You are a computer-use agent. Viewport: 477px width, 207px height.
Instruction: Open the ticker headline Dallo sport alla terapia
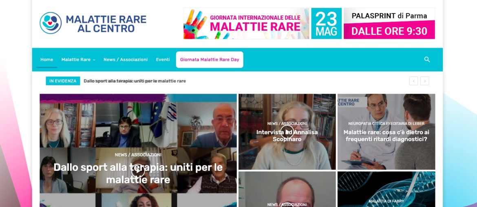click(x=135, y=81)
